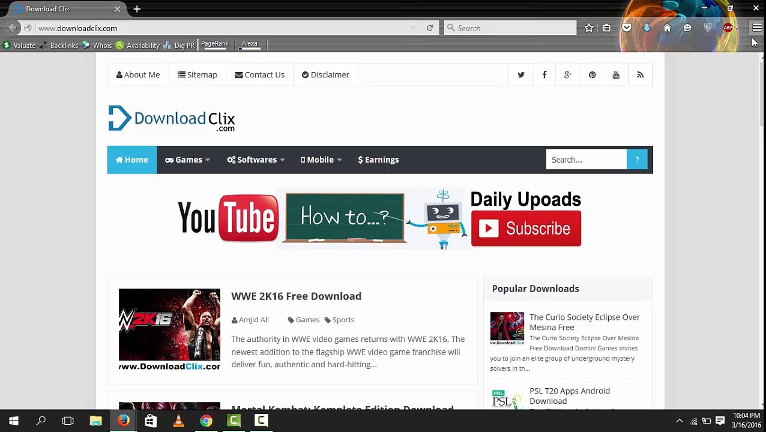Click Dig PR toolbar button
The height and width of the screenshot is (432, 766).
(x=179, y=45)
